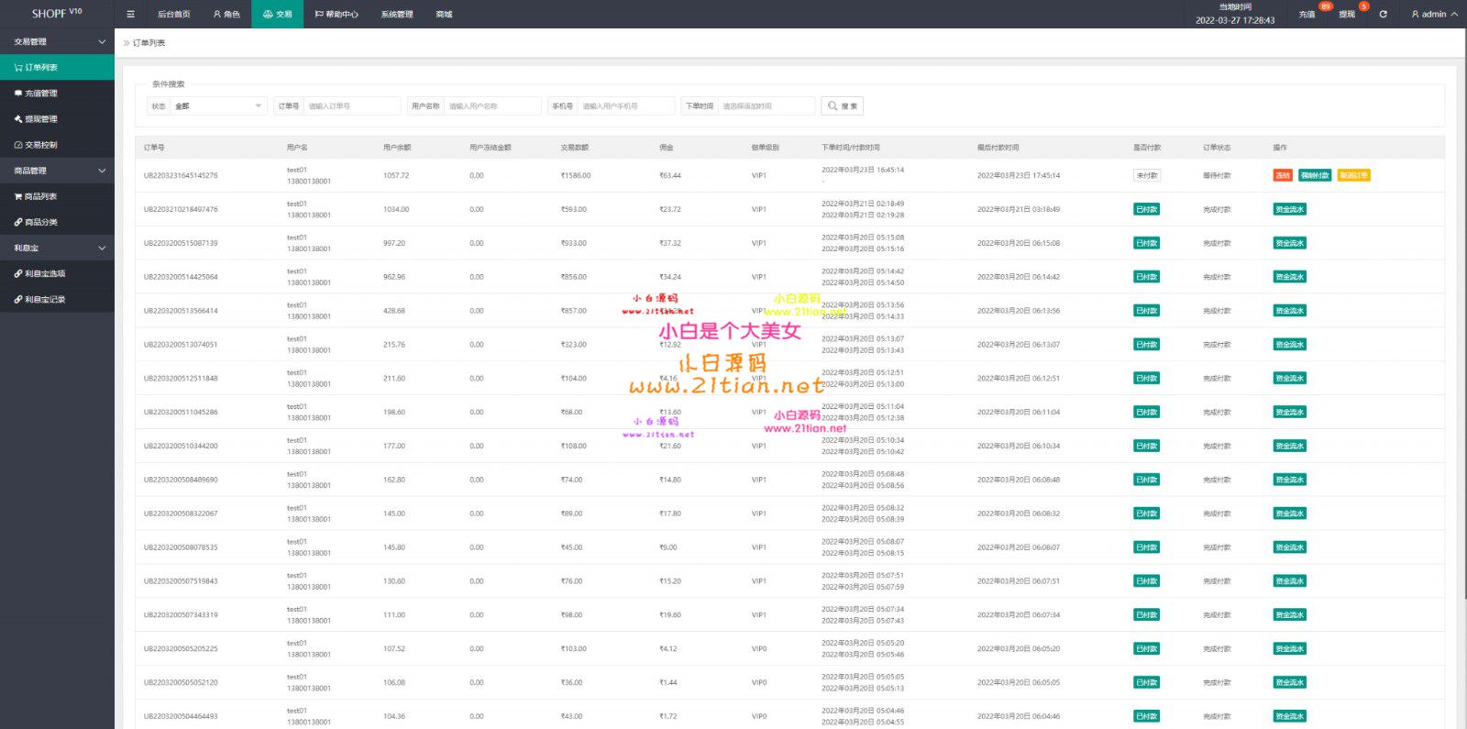Click 资金流水 button for order UB2203200510344200
The width and height of the screenshot is (1467, 729).
(1289, 446)
